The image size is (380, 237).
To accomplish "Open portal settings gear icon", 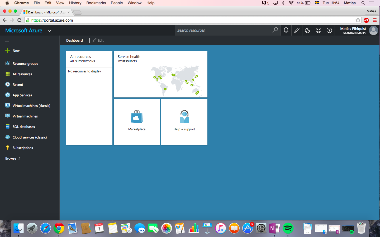I will (x=308, y=30).
